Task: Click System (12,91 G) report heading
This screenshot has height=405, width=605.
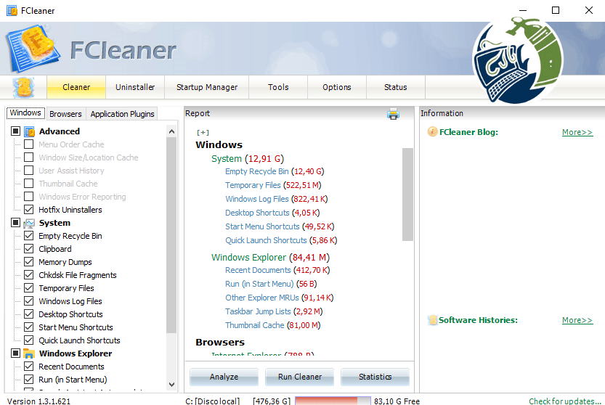Action: (248, 158)
